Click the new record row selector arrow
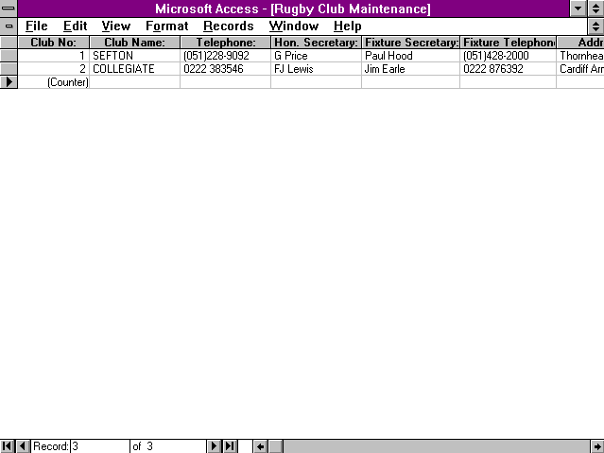Screen dimensions: 604x453 [x=9, y=82]
